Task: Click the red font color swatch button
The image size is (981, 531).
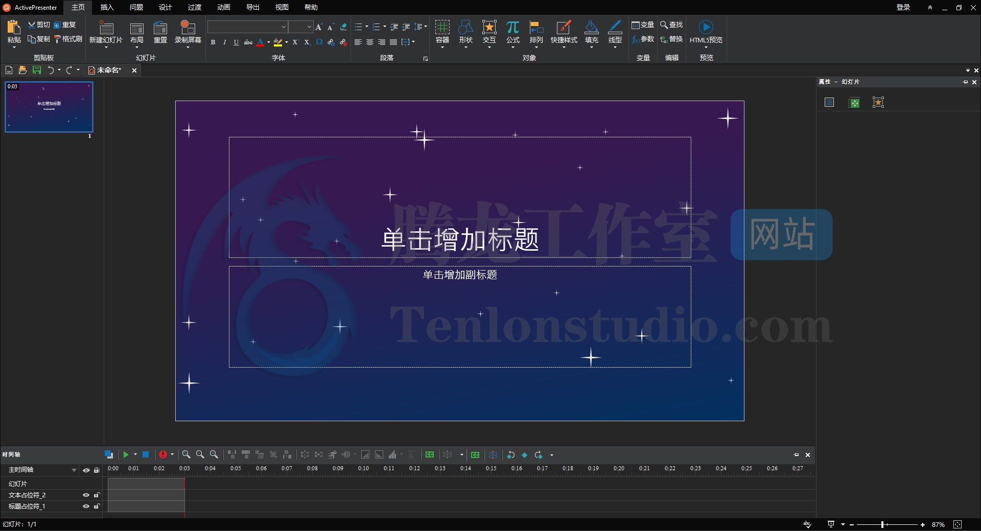Action: [260, 42]
